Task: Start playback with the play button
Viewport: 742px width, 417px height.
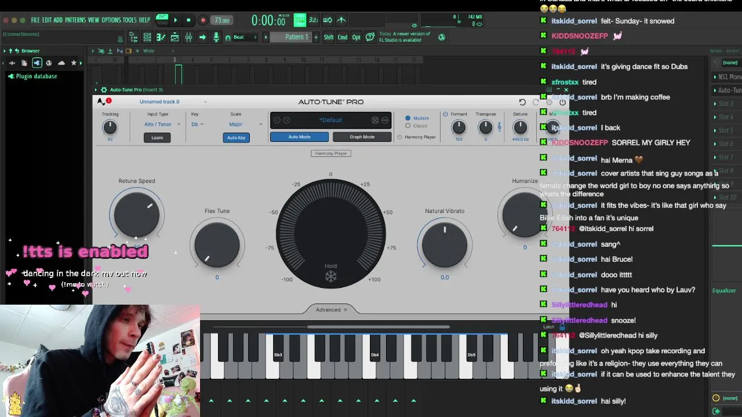Action: point(176,20)
